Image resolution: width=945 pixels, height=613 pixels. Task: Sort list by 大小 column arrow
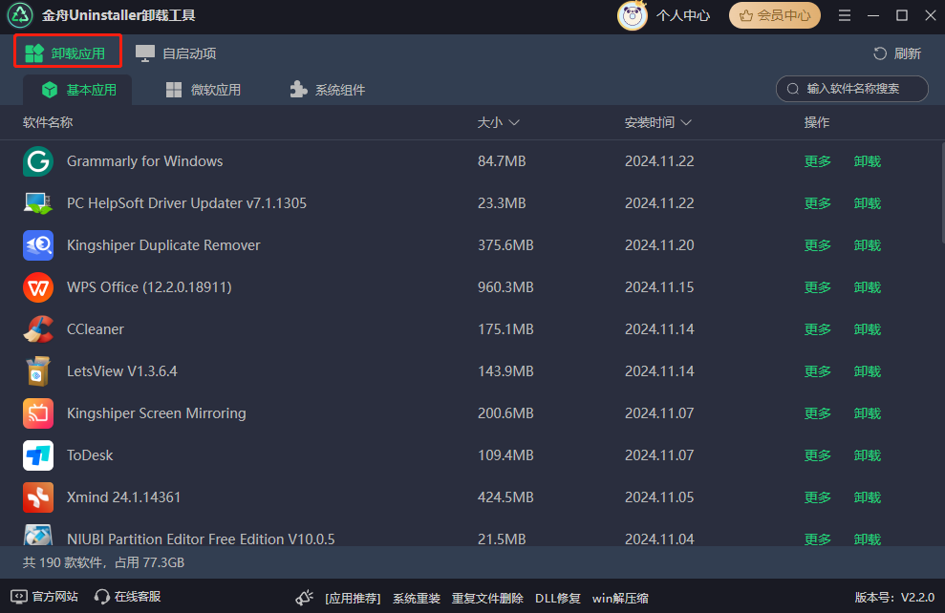coord(514,123)
